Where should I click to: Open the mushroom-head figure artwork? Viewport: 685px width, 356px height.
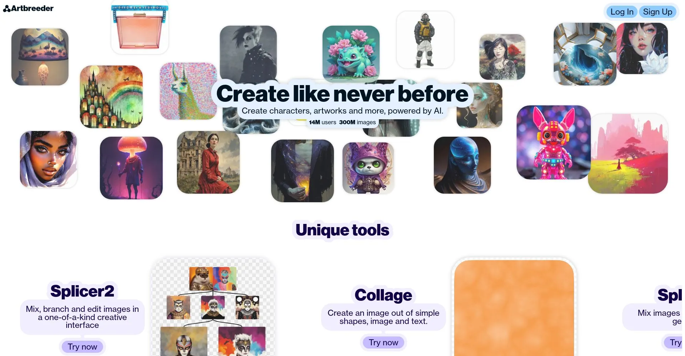(131, 168)
